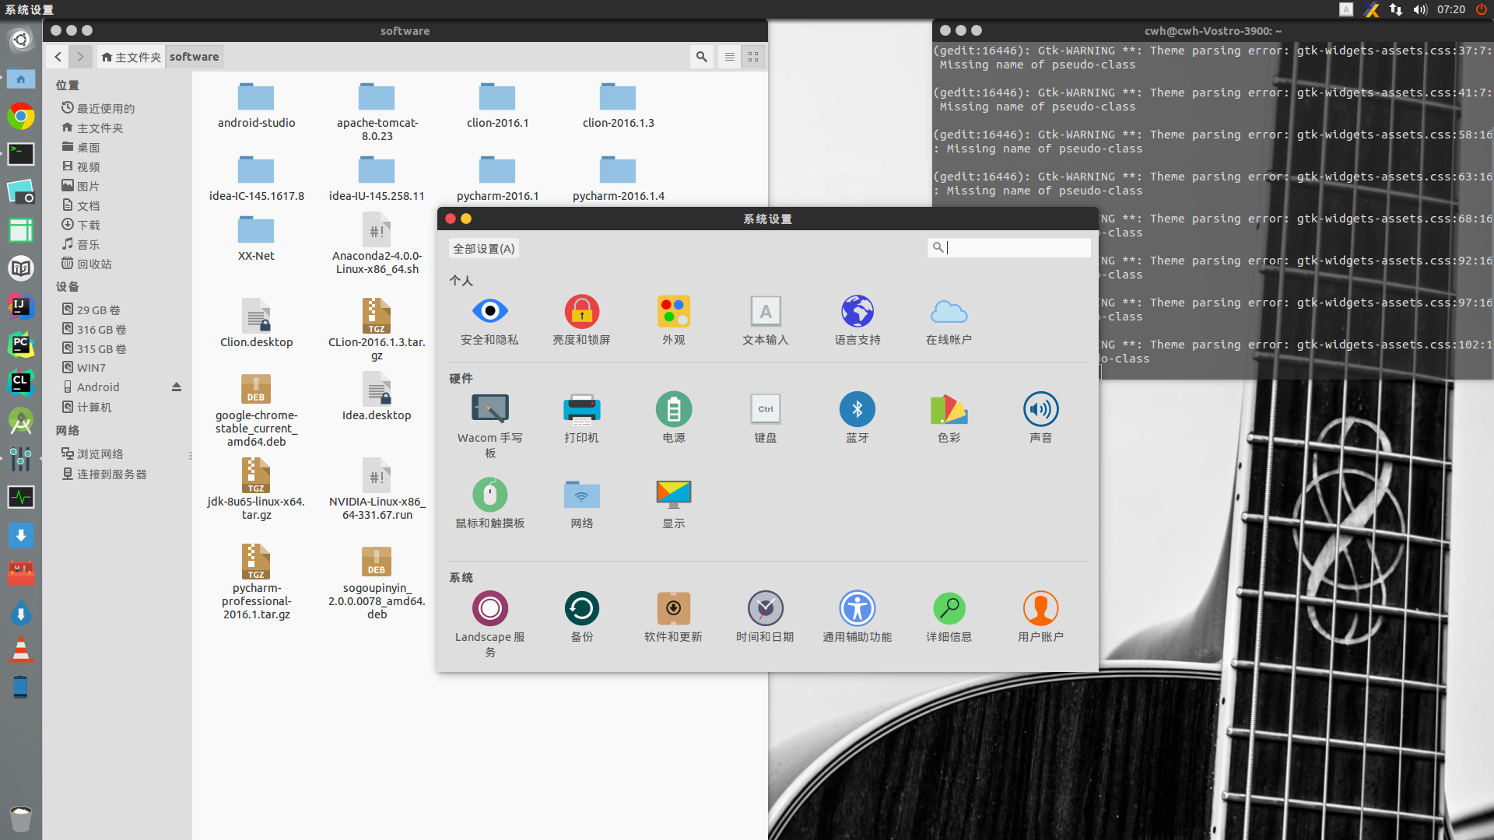The image size is (1494, 840).
Task: Open the displays settings icon
Action: (x=673, y=495)
